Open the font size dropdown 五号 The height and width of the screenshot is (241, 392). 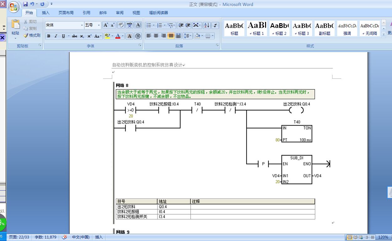click(x=99, y=25)
